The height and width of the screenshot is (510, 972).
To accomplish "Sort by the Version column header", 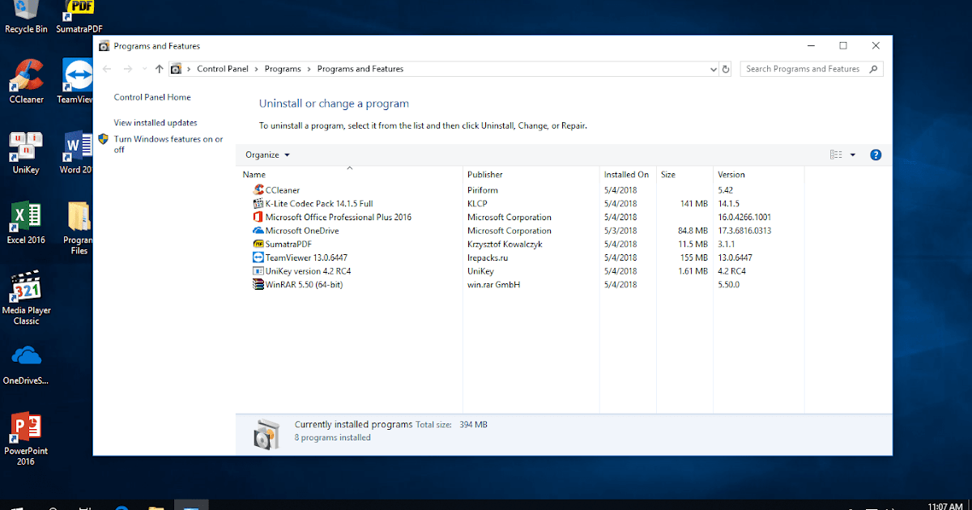I will pos(758,174).
